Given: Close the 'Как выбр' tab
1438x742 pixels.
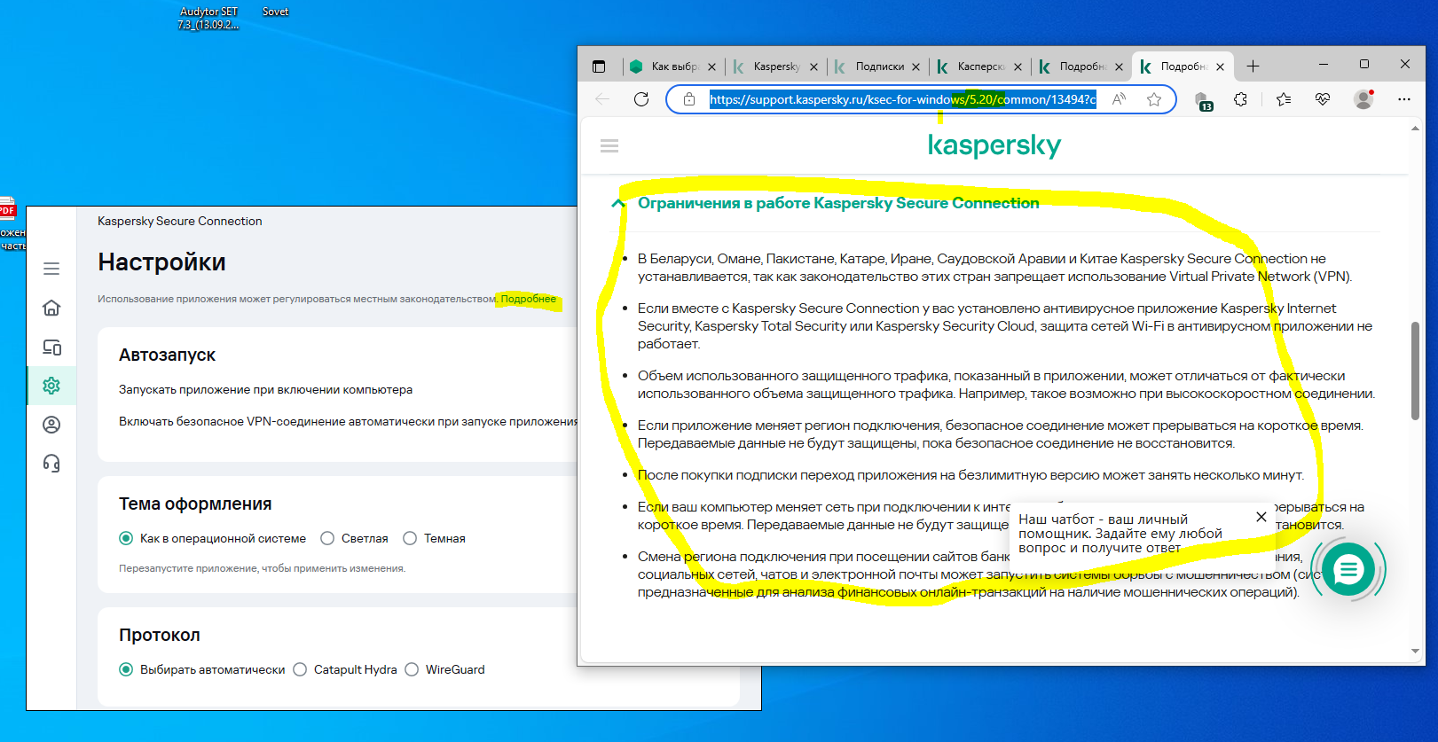Looking at the screenshot, I should click(711, 66).
